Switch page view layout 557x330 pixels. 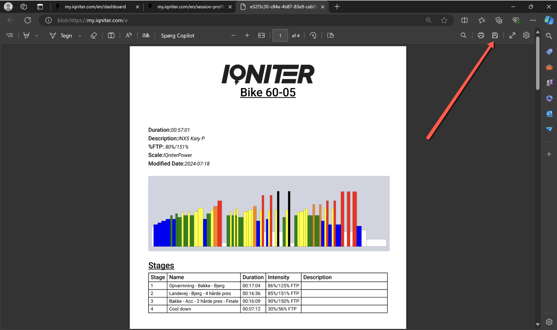click(x=330, y=35)
